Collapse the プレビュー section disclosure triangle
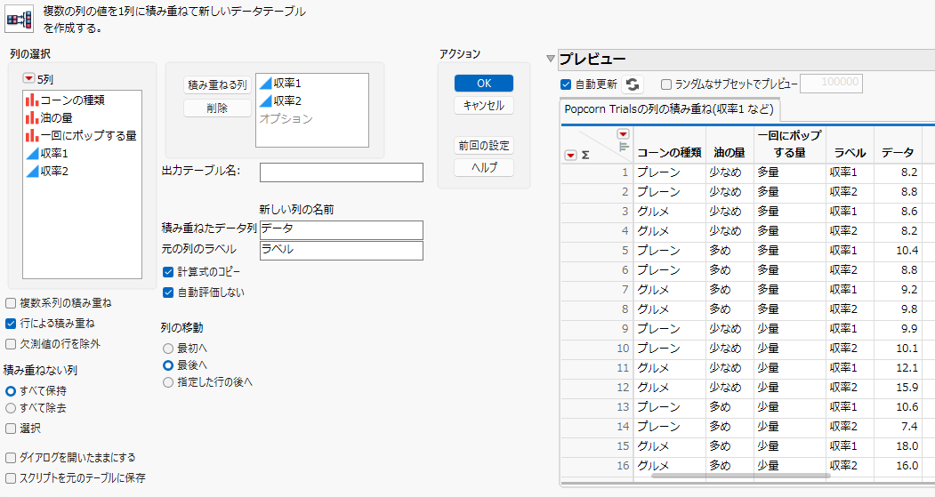 [551, 59]
